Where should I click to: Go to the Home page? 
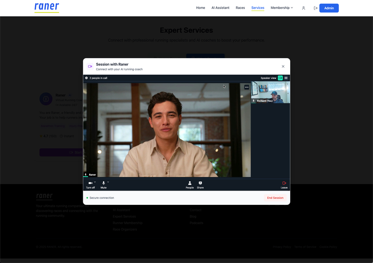tap(200, 8)
